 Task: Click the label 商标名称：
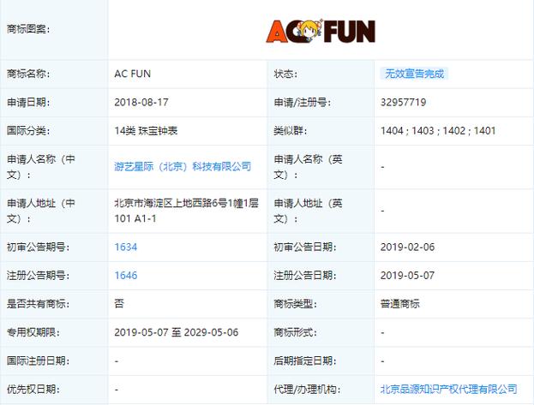click(x=28, y=74)
